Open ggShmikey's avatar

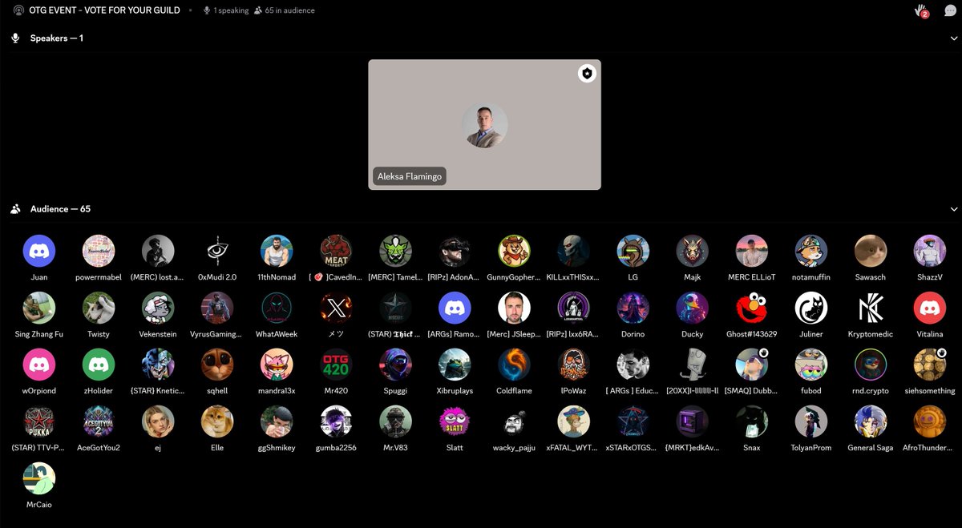277,421
